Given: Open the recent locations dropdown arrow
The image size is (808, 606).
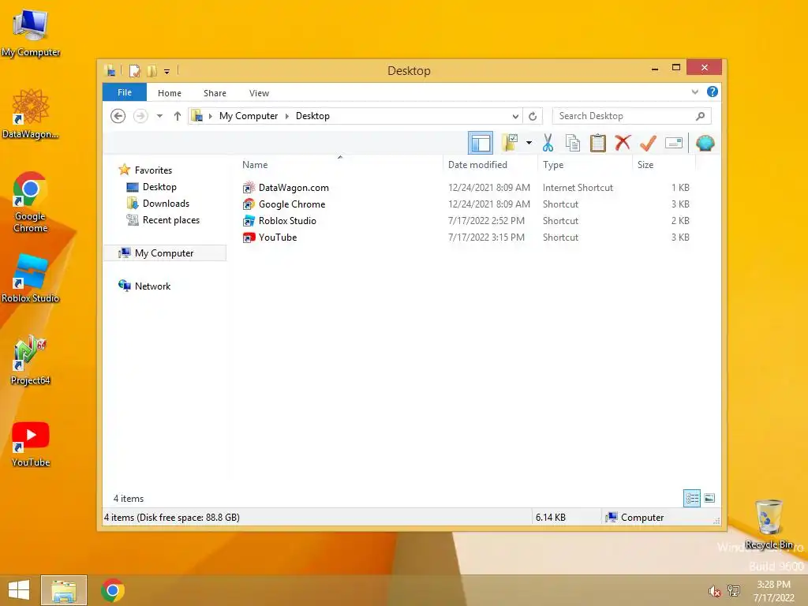Looking at the screenshot, I should click(x=159, y=116).
